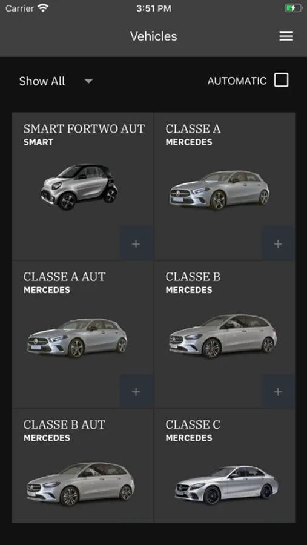This screenshot has height=545, width=307.
Task: Check the battery icon in status bar
Action: pyautogui.click(x=293, y=8)
